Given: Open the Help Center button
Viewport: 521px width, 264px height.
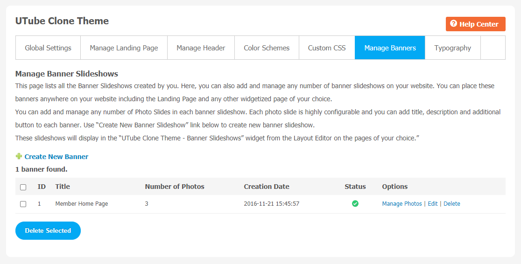Looking at the screenshot, I should [x=475, y=24].
